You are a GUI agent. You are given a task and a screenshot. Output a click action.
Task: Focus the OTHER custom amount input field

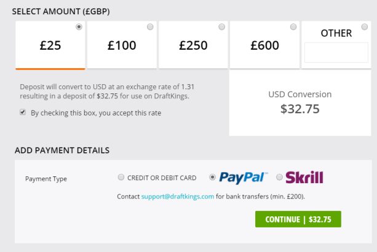(x=336, y=53)
